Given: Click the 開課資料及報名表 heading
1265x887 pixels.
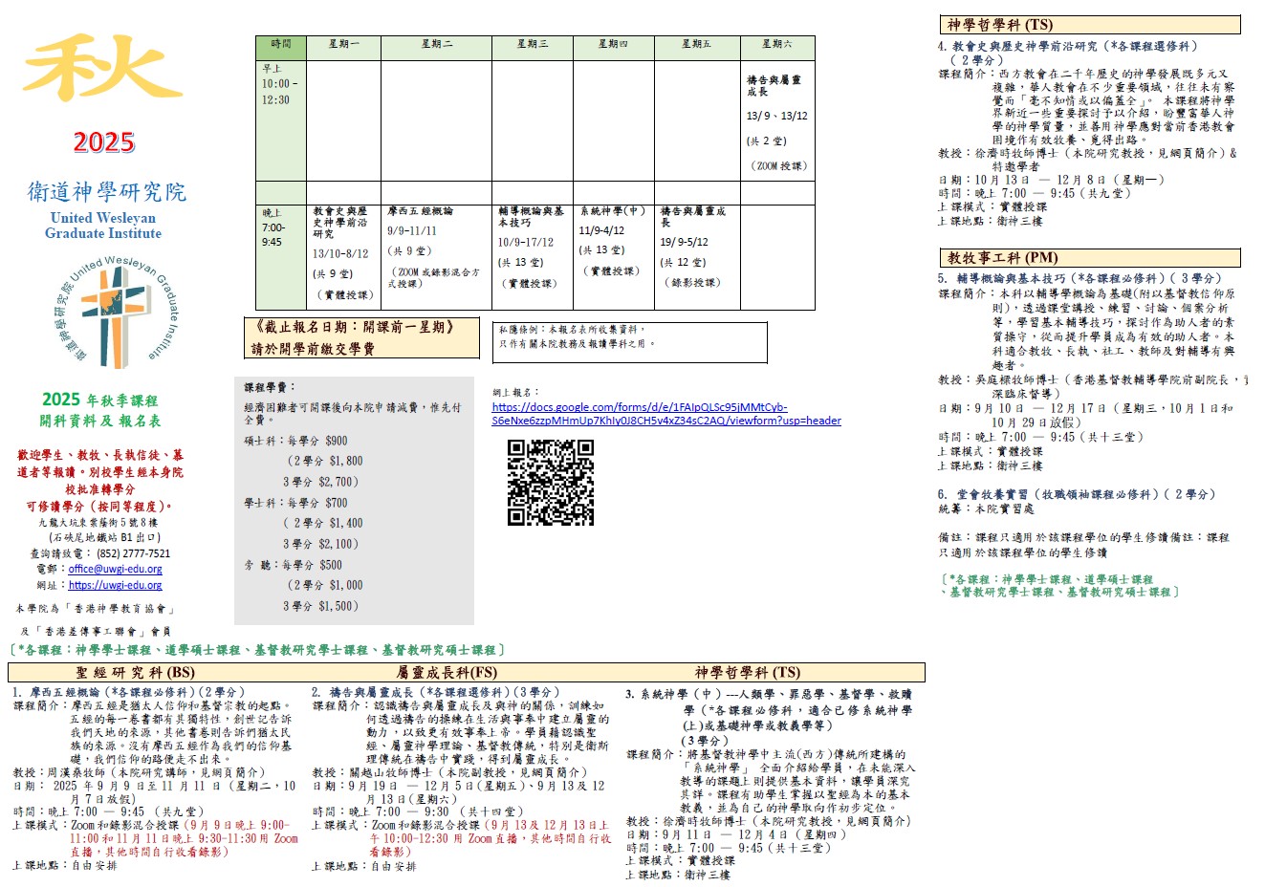Looking at the screenshot, I should pyautogui.click(x=100, y=421).
